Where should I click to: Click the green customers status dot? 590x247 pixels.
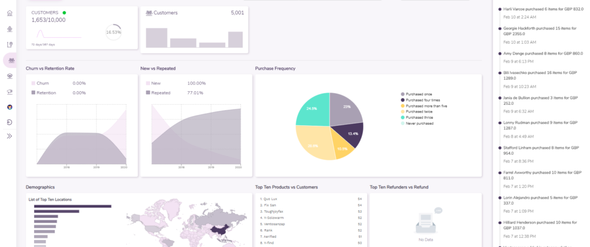[x=64, y=12]
